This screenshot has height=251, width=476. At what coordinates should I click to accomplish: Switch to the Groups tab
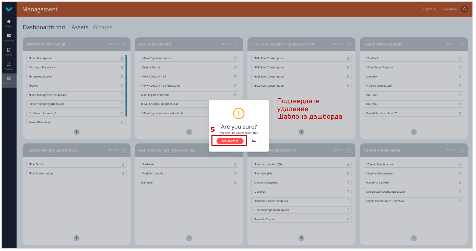click(x=102, y=27)
